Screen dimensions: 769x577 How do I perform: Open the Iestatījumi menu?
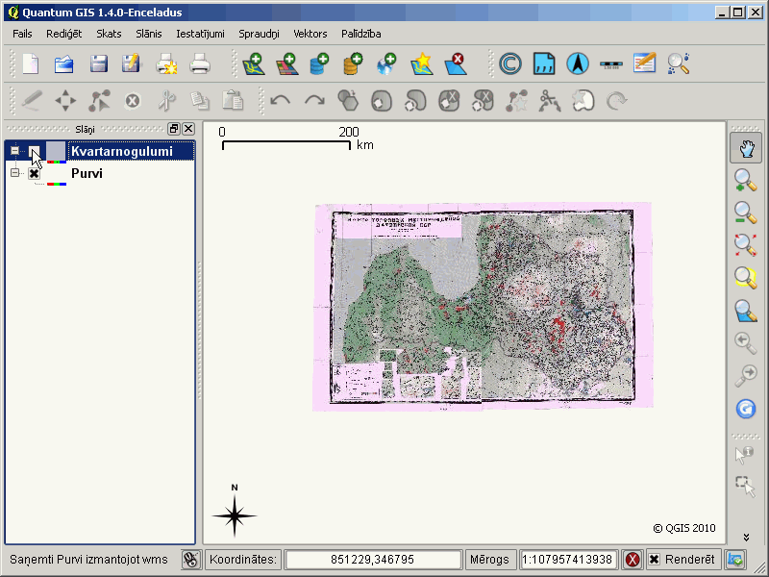point(201,34)
